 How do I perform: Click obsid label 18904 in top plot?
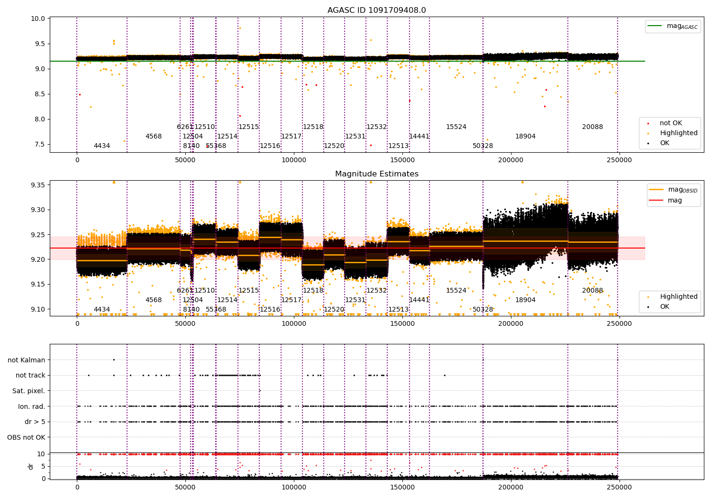(x=525, y=137)
